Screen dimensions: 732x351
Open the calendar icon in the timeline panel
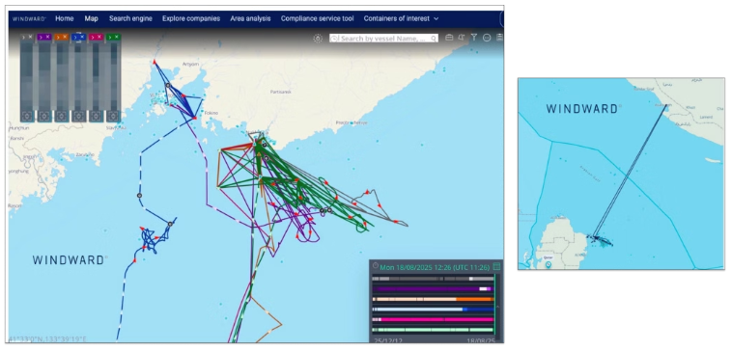pos(496,267)
